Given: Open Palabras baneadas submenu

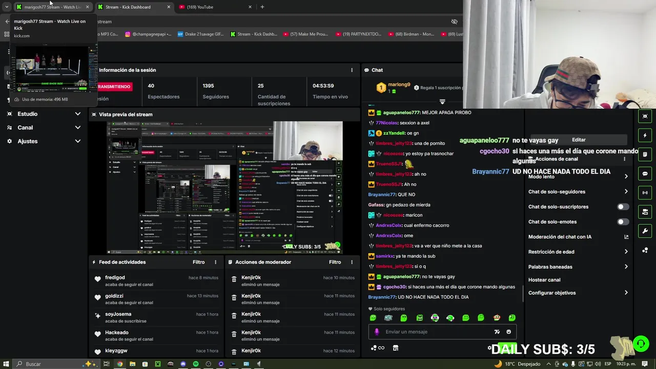Looking at the screenshot, I should pos(626,266).
